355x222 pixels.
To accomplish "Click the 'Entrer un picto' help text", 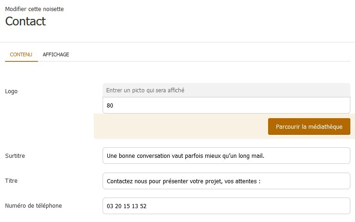I will [145, 90].
